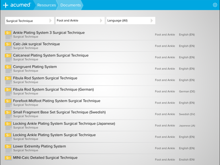Open Calc-Jak surgical Technique document
Viewport: 220px width, 165px height.
pos(37,44)
